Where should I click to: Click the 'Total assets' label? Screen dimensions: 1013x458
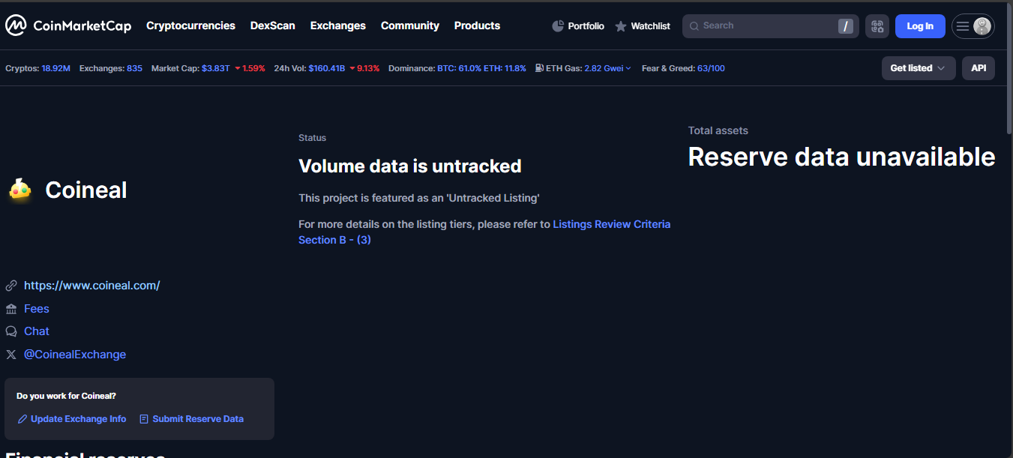tap(718, 130)
